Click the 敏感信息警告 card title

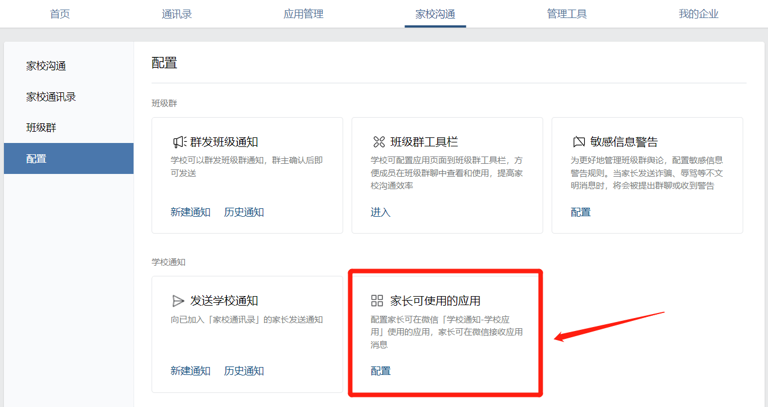624,142
